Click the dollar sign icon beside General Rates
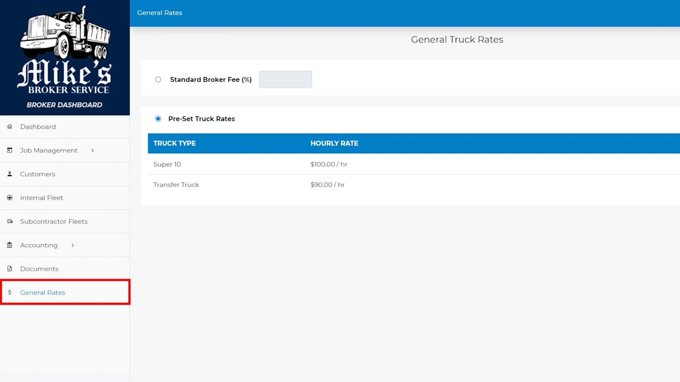 pos(10,292)
